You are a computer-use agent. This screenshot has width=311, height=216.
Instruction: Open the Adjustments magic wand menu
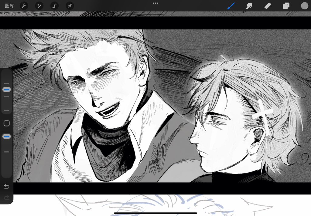pos(39,6)
